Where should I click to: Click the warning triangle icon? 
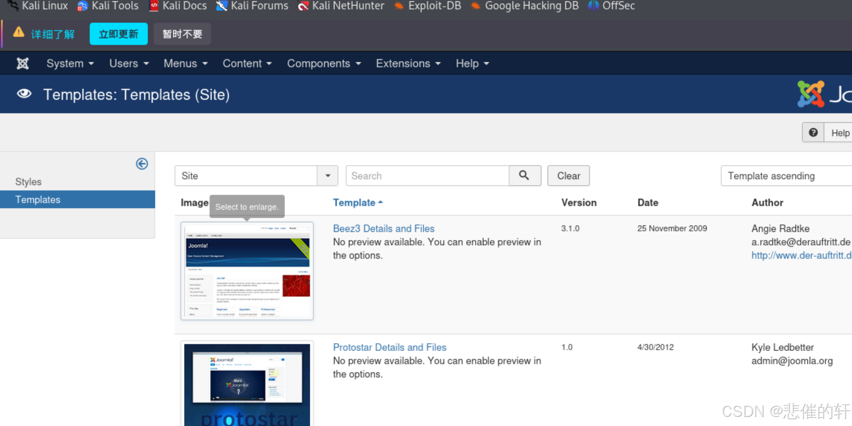(19, 32)
